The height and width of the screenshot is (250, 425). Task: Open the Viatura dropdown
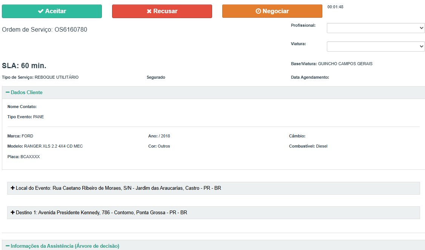[x=376, y=46]
